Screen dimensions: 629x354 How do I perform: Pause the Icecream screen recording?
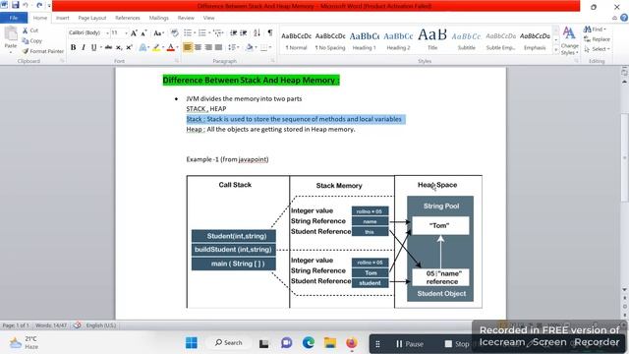tap(410, 344)
